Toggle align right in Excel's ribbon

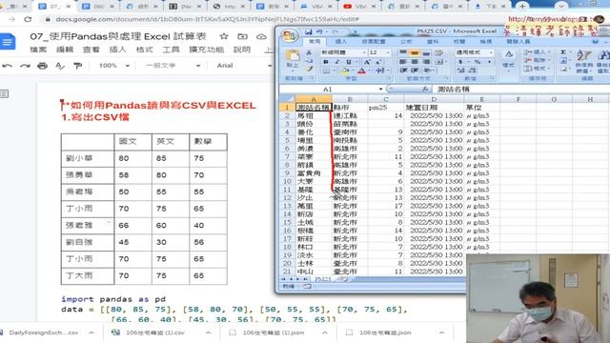click(426, 62)
